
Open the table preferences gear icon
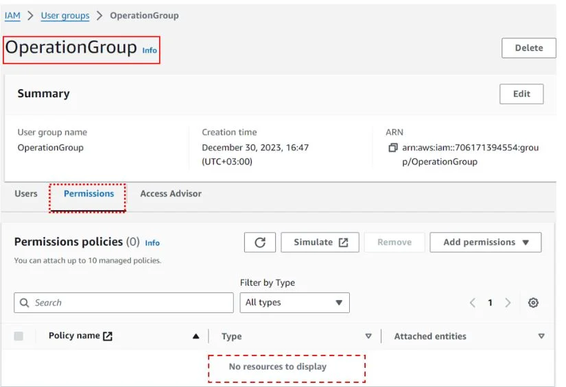533,303
